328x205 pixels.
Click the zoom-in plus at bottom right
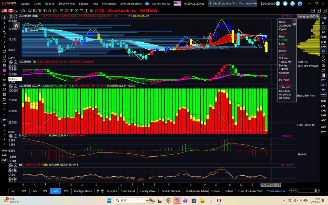tap(291, 191)
